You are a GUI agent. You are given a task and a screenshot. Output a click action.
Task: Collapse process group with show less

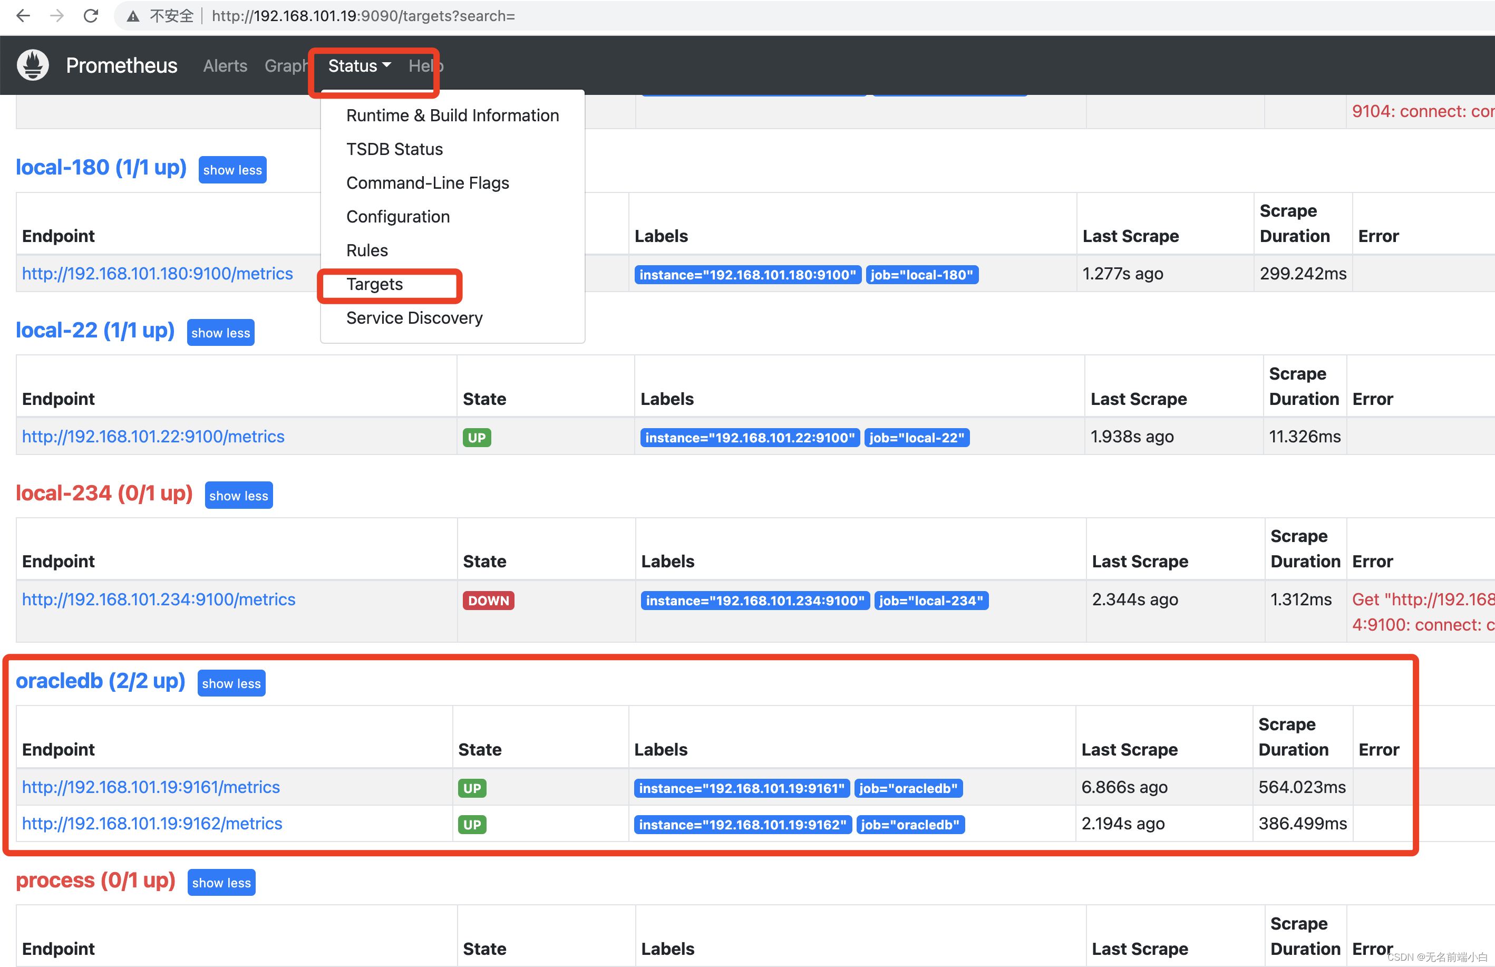[x=221, y=882]
